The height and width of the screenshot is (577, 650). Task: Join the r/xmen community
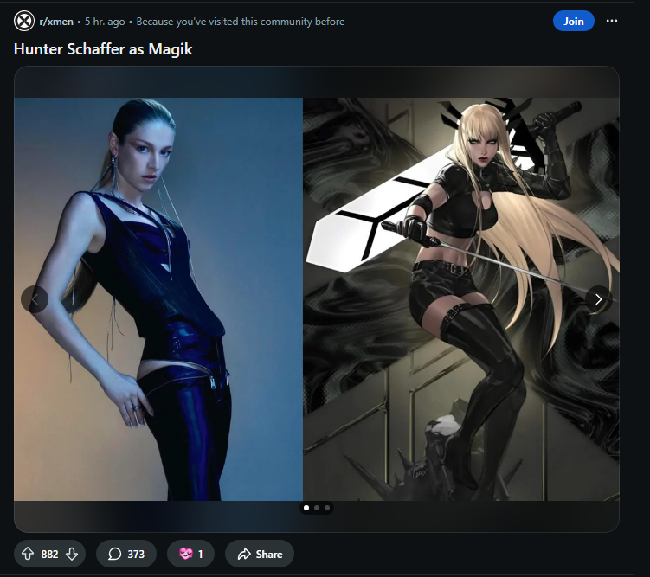(x=573, y=21)
